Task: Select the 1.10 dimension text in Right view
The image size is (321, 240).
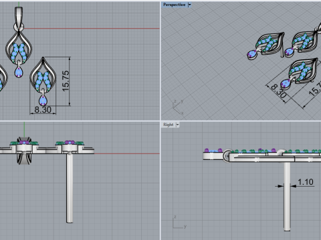Action: tap(306, 182)
